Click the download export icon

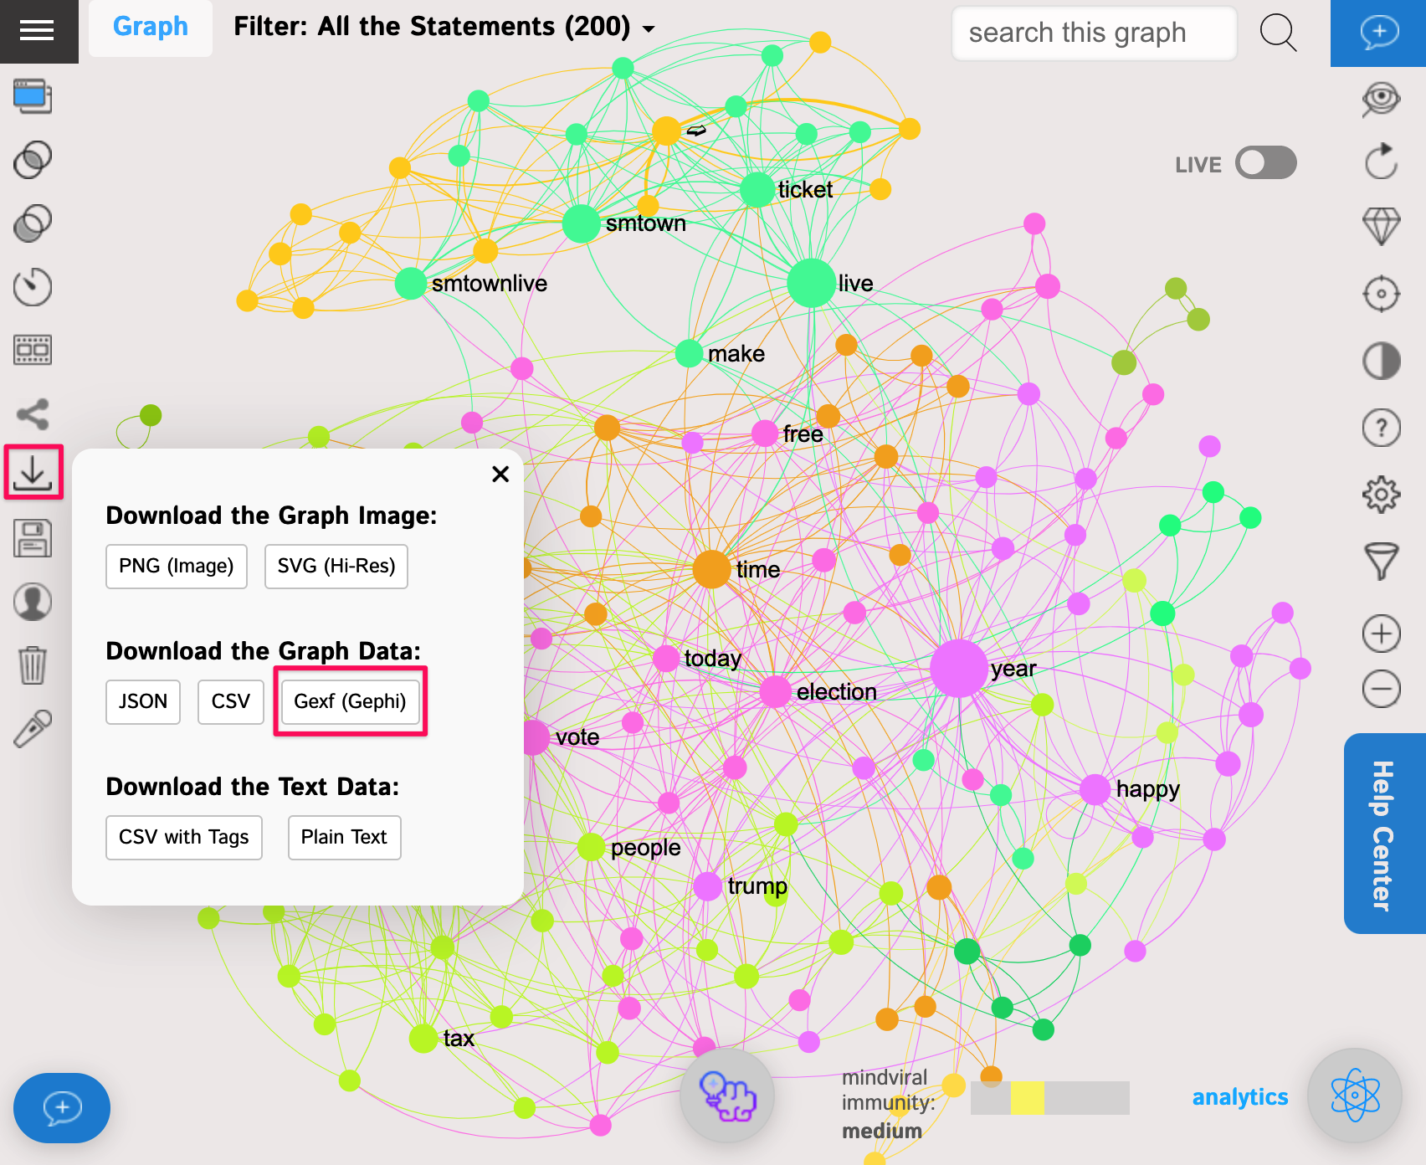click(x=33, y=473)
